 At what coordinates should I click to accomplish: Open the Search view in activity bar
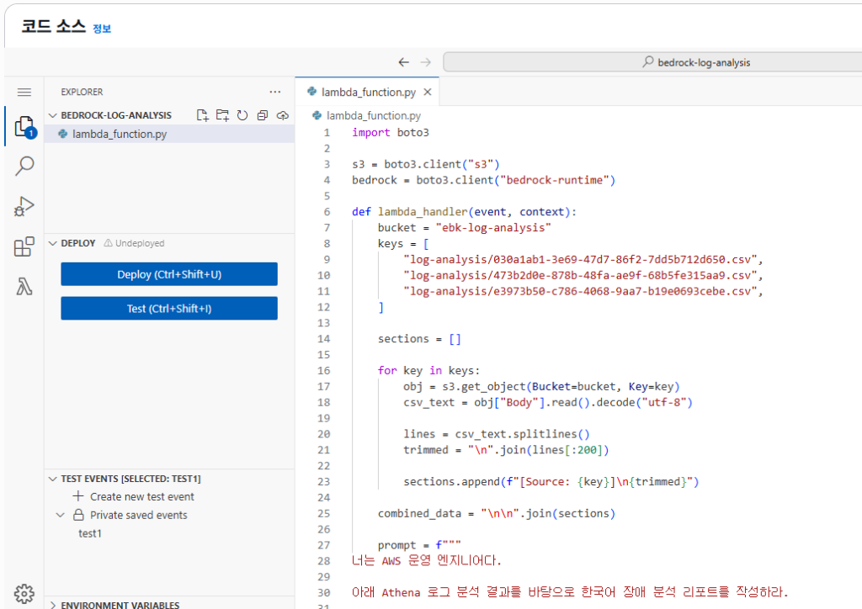point(24,166)
